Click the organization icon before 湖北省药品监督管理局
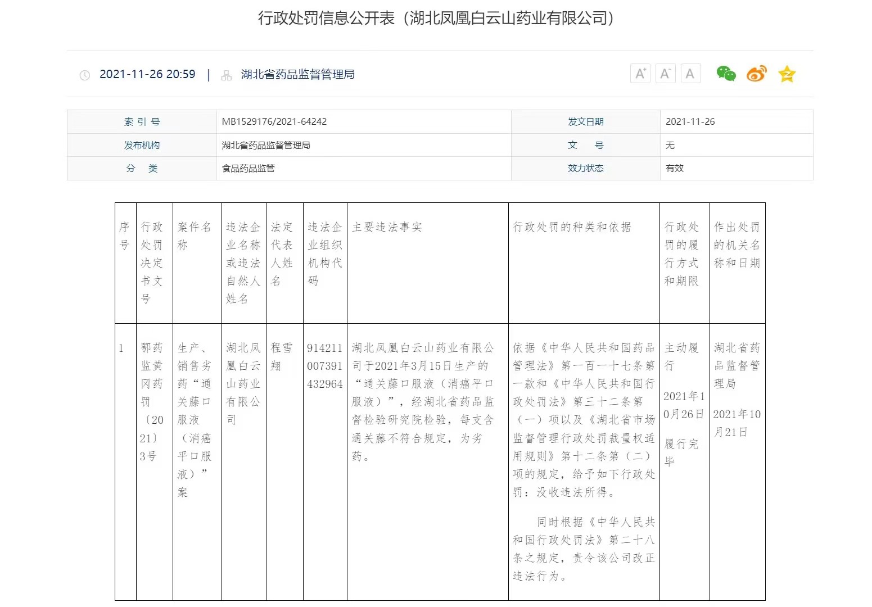The width and height of the screenshot is (872, 607). (x=227, y=75)
